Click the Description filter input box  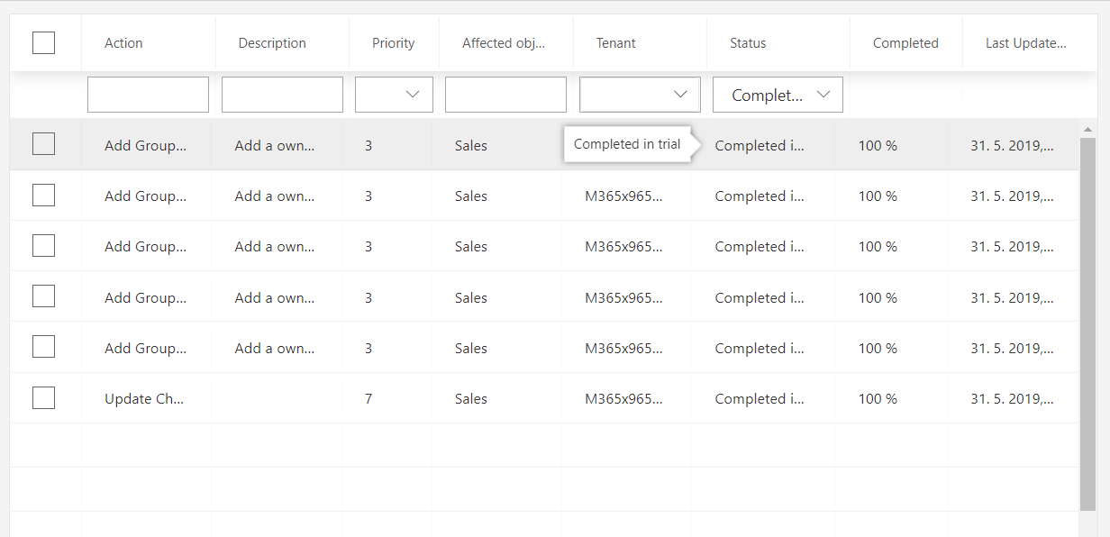pyautogui.click(x=282, y=95)
